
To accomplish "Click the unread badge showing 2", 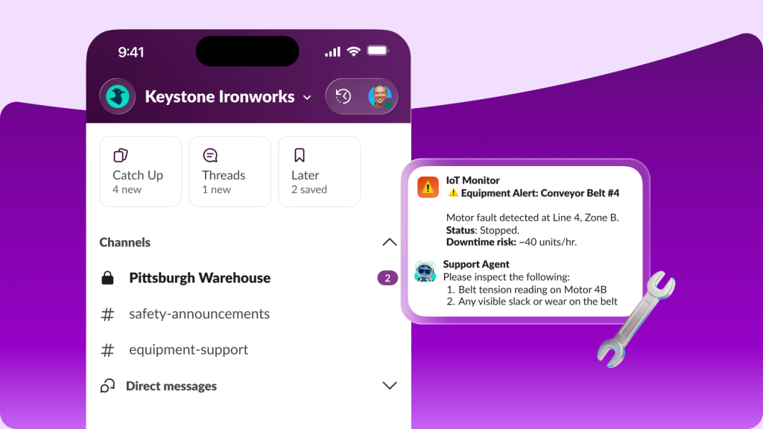I will coord(387,278).
